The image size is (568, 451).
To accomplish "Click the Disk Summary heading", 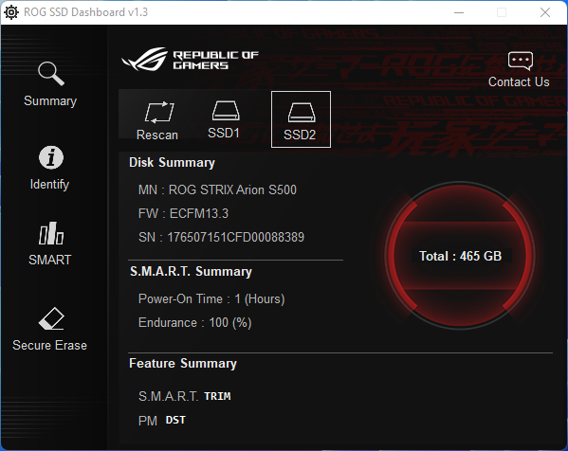I will (x=172, y=163).
